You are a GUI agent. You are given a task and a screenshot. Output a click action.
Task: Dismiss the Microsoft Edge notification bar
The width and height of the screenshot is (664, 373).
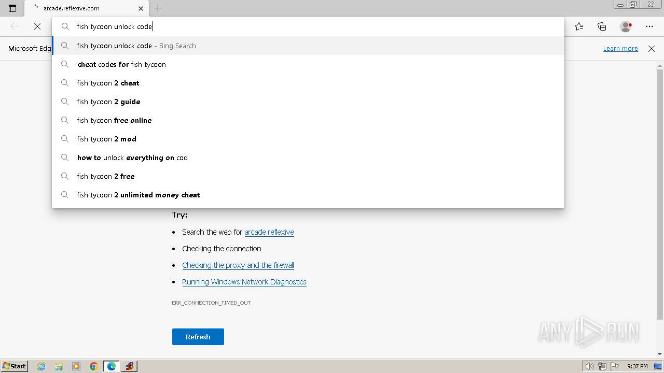652,49
